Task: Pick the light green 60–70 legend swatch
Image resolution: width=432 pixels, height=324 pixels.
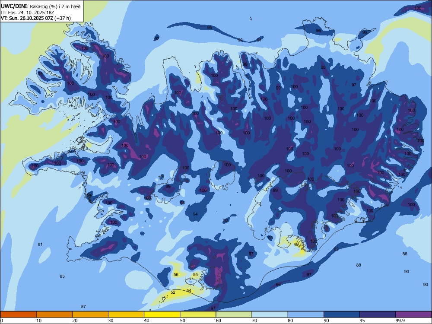Action: tap(234, 314)
